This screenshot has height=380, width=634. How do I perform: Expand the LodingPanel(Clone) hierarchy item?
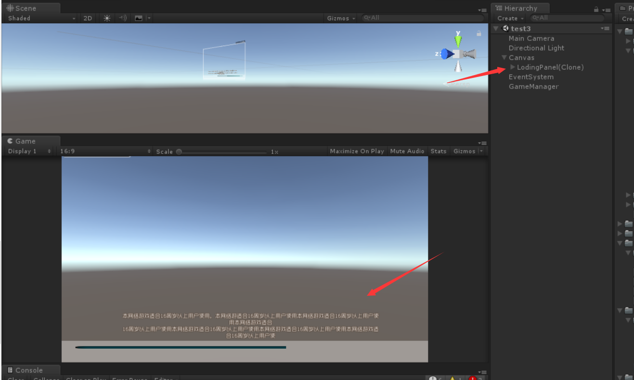tap(512, 67)
